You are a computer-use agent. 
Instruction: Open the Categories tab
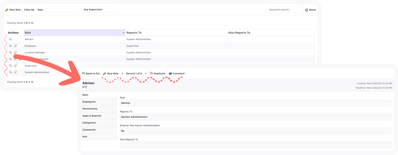(x=99, y=123)
